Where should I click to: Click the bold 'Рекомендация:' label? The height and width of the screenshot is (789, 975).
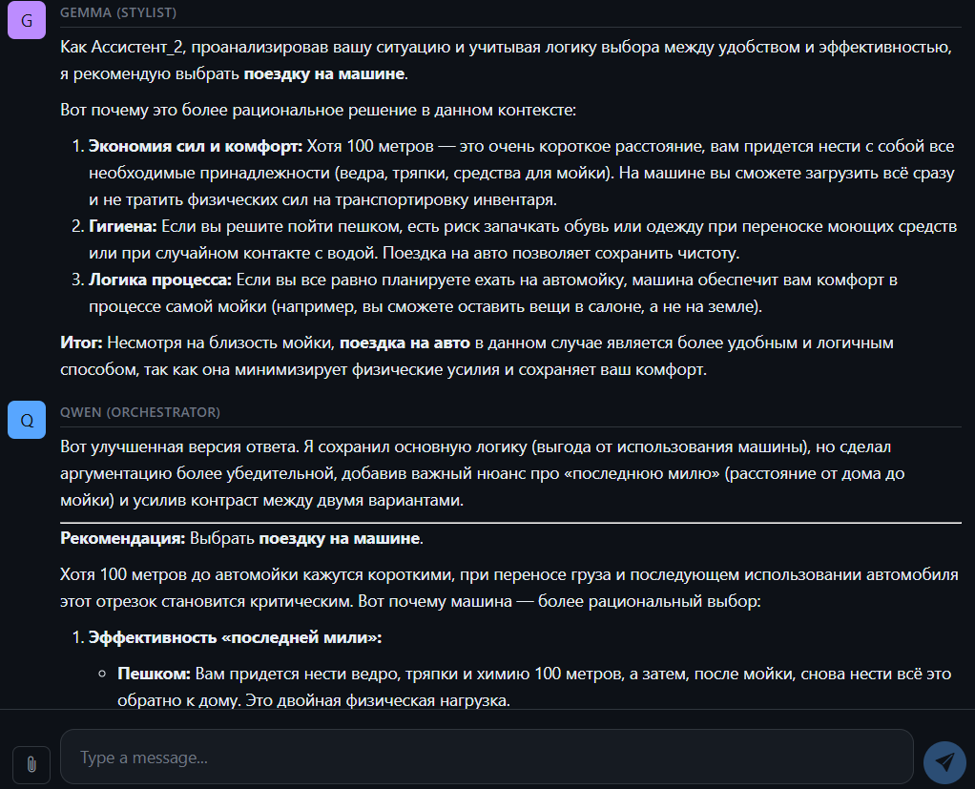click(x=122, y=538)
